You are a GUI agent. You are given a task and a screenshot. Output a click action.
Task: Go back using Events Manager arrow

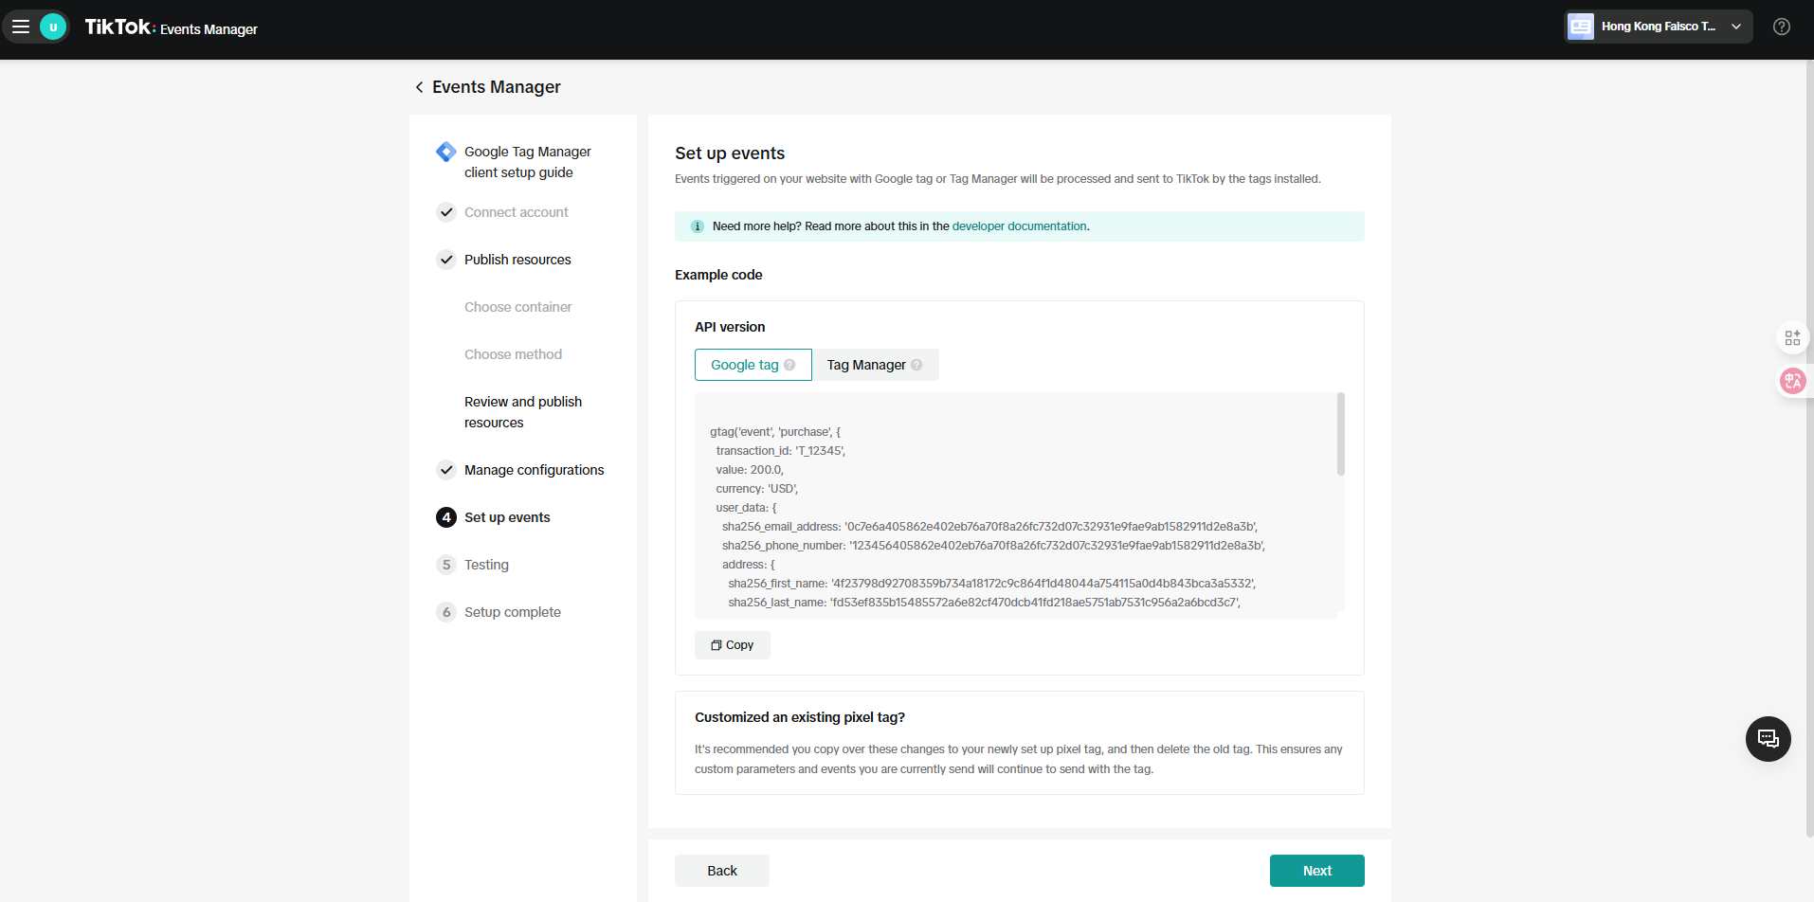[420, 87]
